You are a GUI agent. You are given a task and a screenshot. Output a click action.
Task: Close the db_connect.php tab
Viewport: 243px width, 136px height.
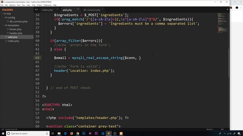tap(103, 9)
